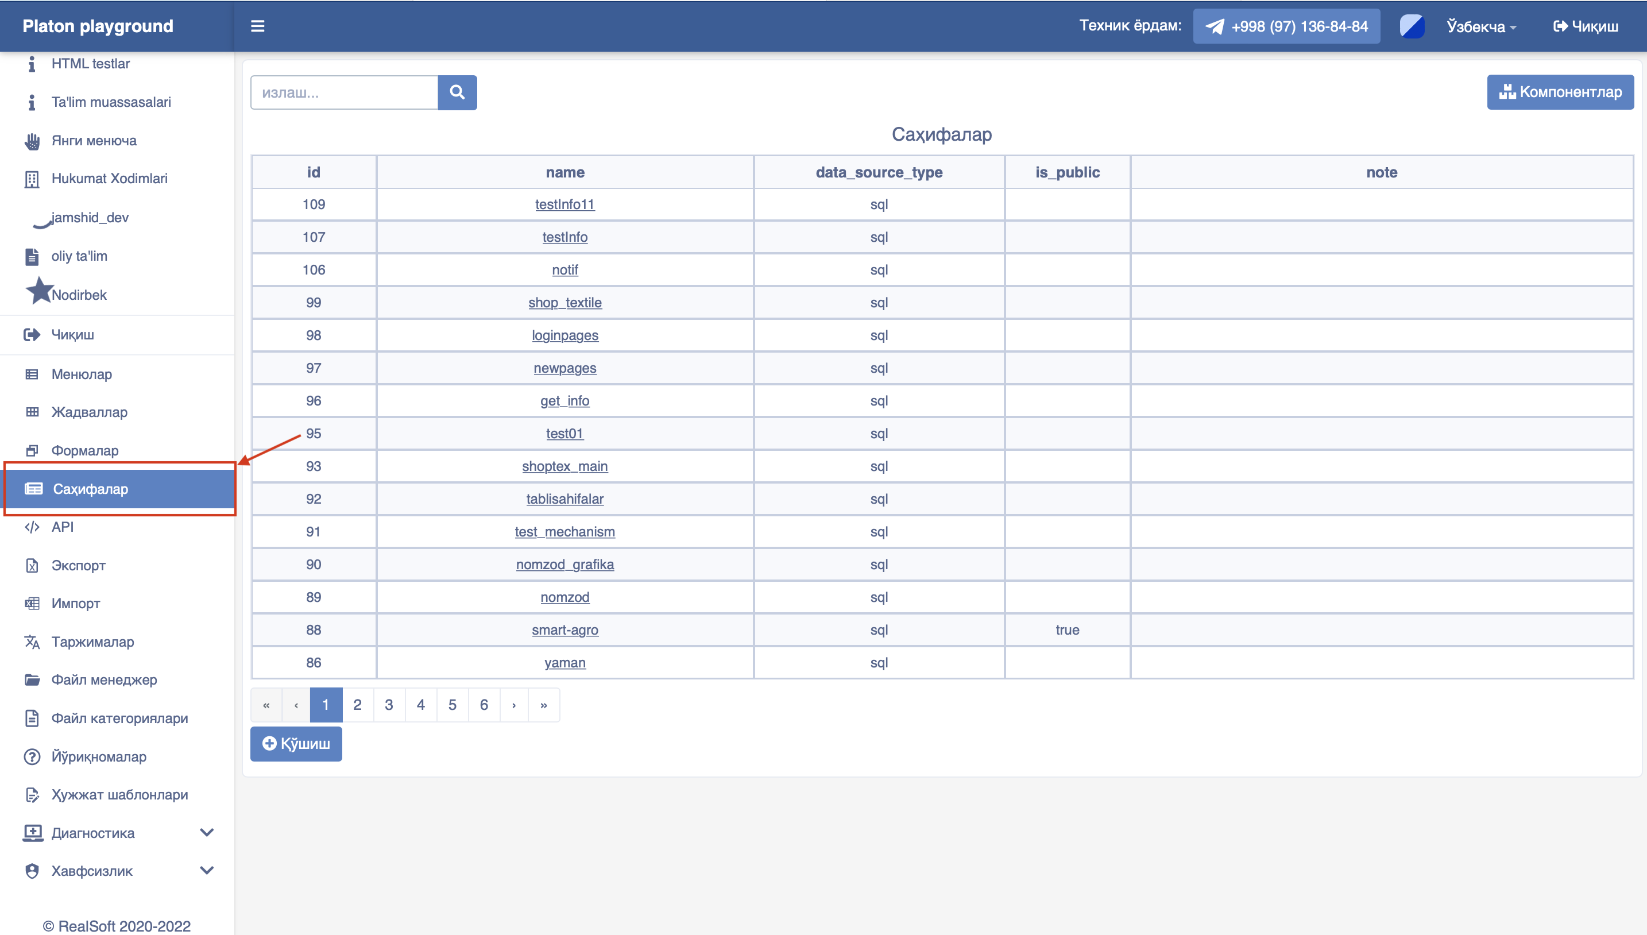Click the name column header

(565, 172)
